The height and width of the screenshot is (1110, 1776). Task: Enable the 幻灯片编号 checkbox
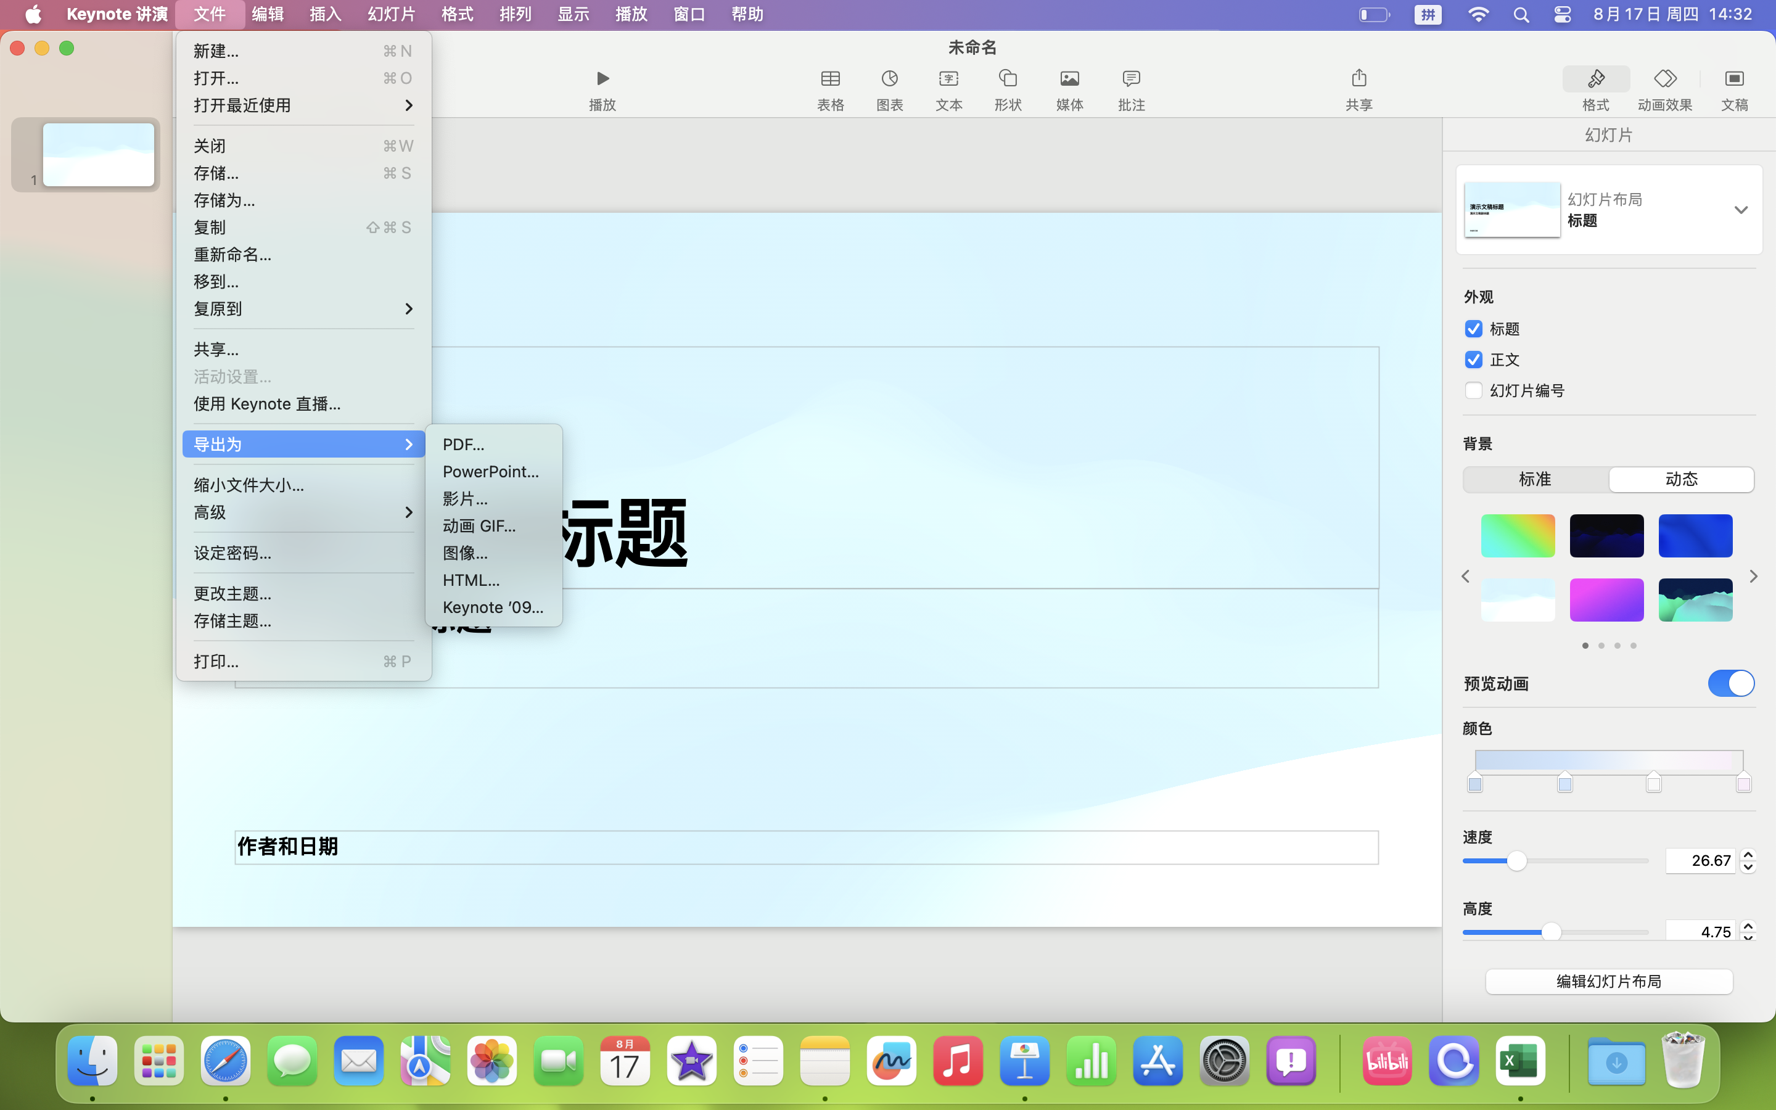pyautogui.click(x=1474, y=390)
